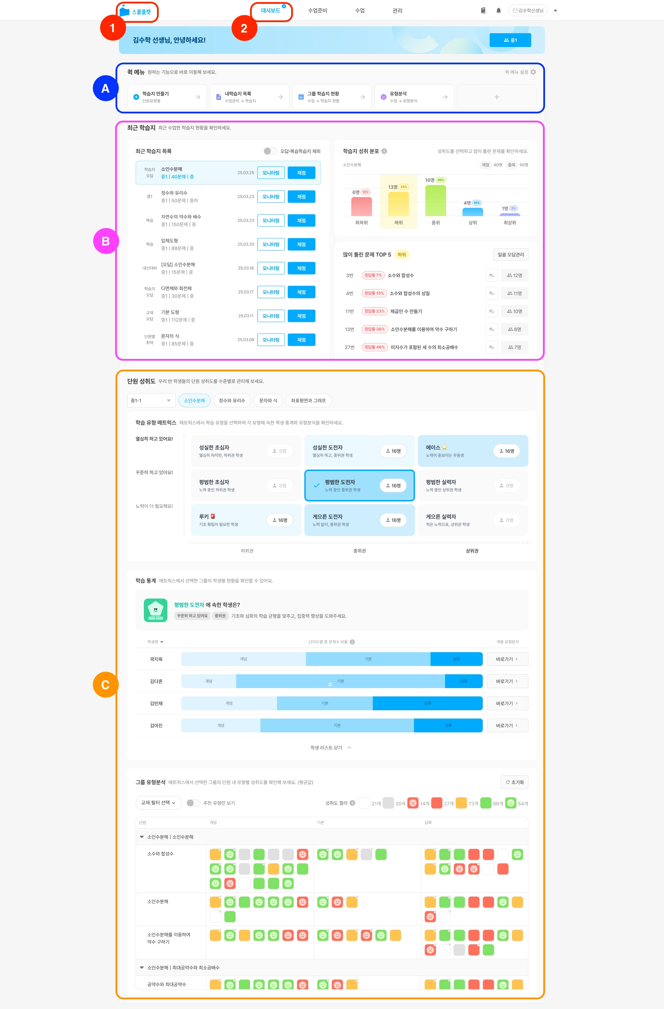
Task: Click list-check icon for problem 3번
Action: (x=491, y=276)
